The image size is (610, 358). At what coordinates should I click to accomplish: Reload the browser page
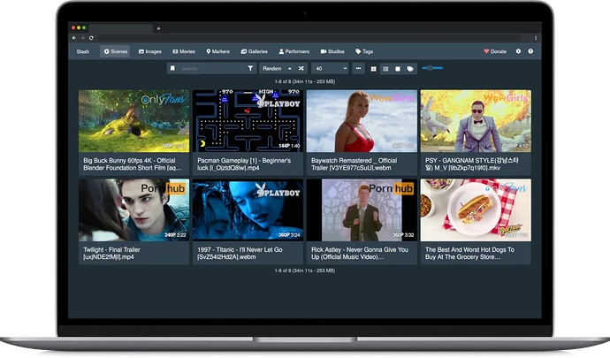pos(91,38)
